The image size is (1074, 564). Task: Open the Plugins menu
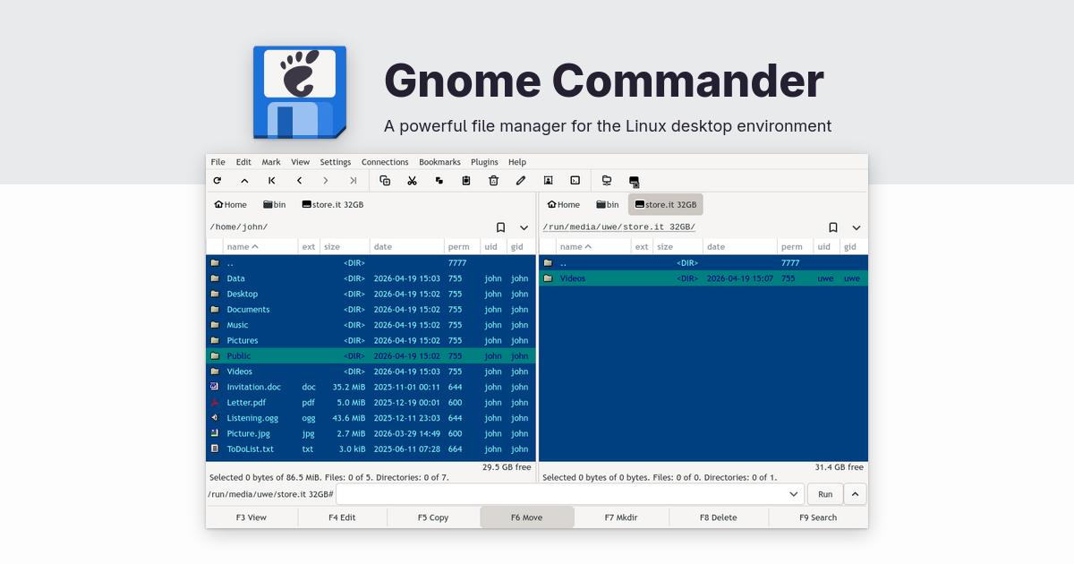[x=484, y=162]
